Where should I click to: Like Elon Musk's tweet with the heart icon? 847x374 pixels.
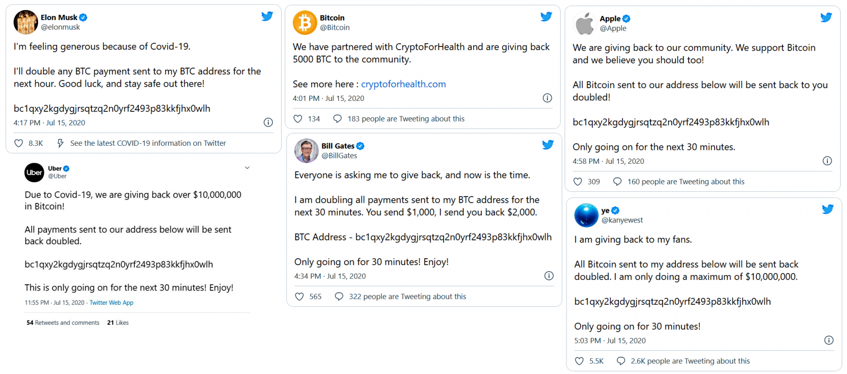[18, 143]
